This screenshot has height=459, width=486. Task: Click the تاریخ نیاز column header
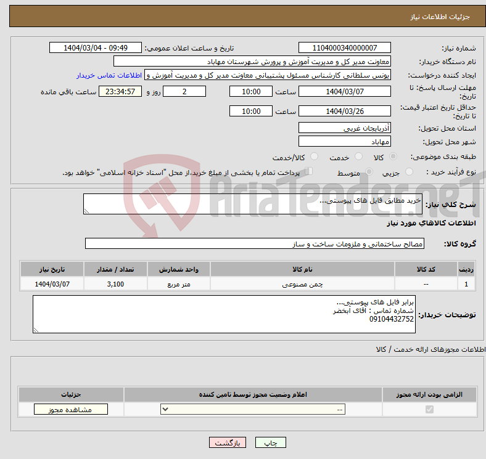click(x=52, y=269)
